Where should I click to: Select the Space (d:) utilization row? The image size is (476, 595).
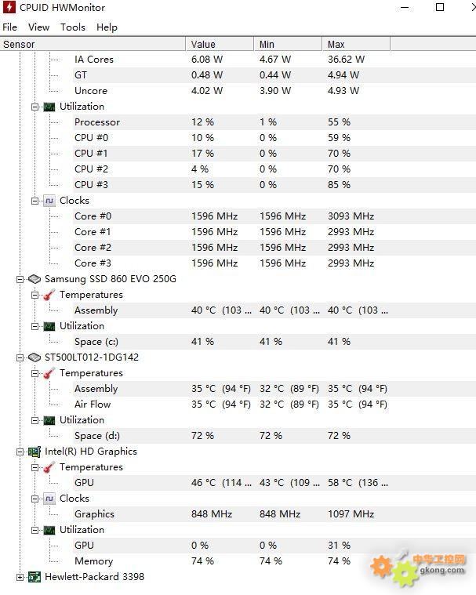pos(238,436)
